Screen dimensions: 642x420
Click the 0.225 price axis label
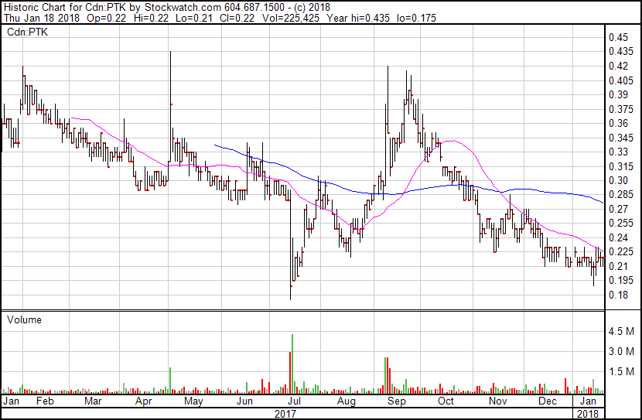620,251
